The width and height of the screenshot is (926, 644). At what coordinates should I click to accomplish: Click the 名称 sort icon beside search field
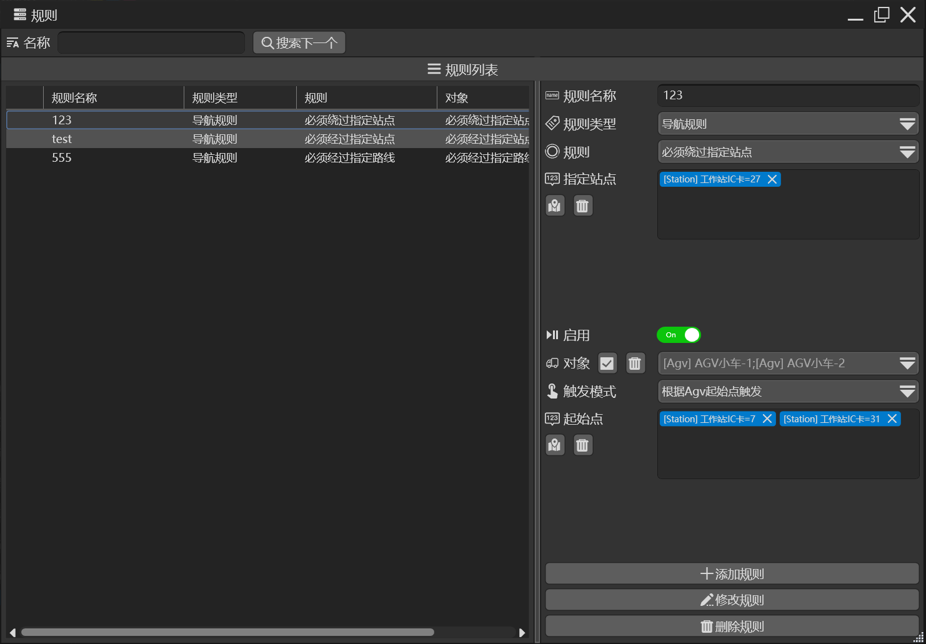(12, 42)
